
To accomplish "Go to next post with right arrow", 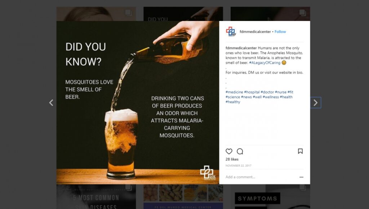I will (316, 103).
